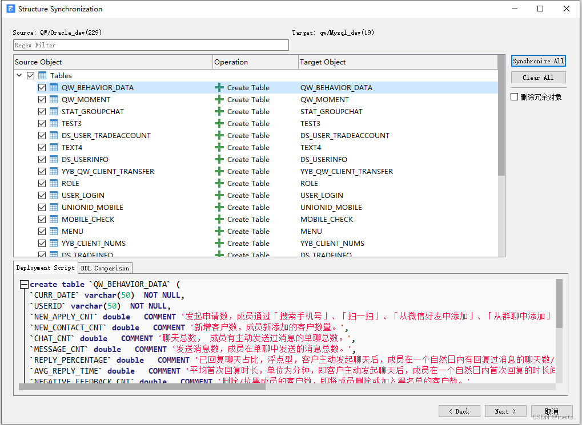582x425 pixels.
Task: Uncheck the TEST3 table checkbox
Action: [42, 123]
